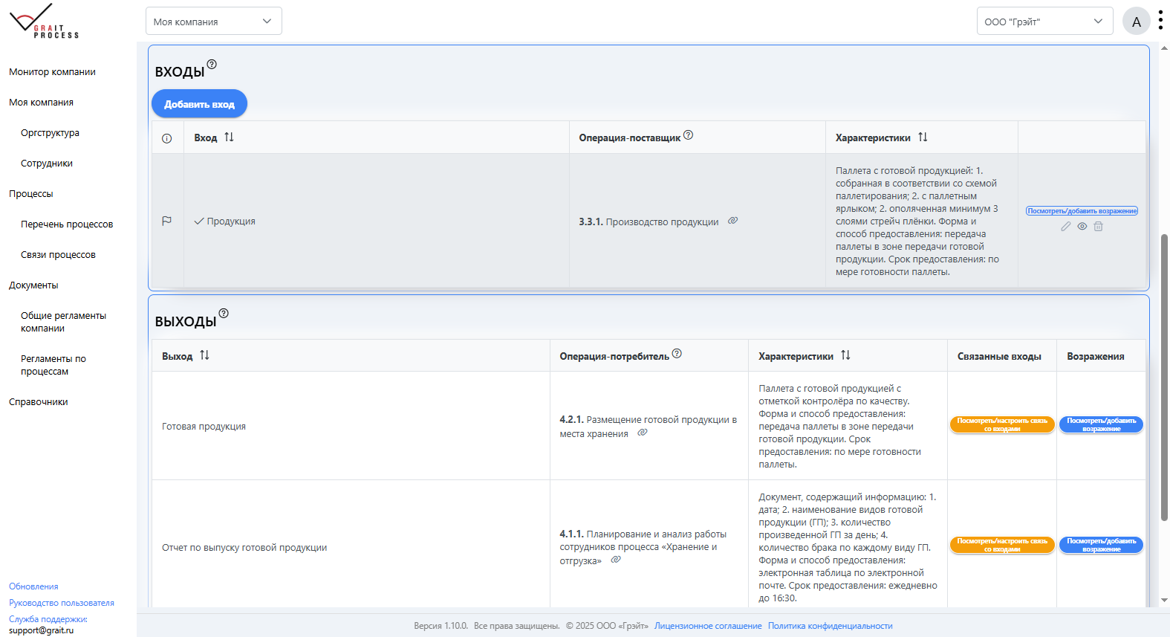Open Моя компания in sidebar
The image size is (1170, 637).
tap(41, 103)
